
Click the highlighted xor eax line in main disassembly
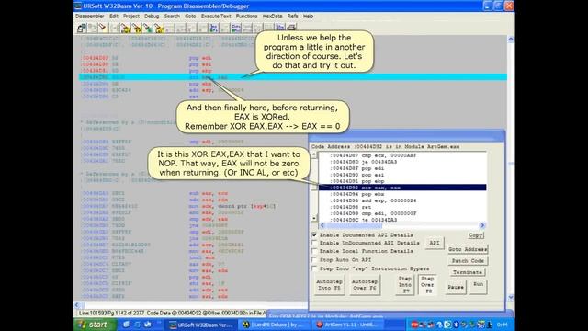click(x=293, y=77)
